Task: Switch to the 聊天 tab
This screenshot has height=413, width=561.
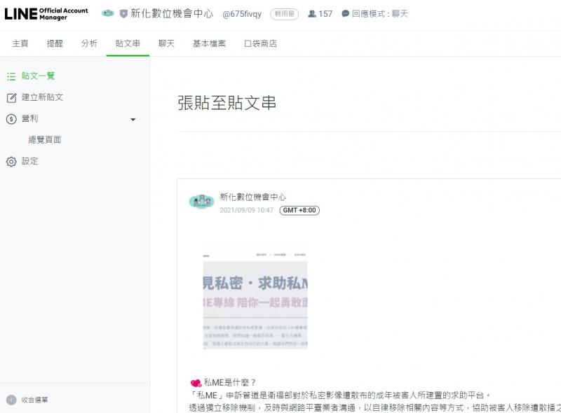Action: coord(166,43)
